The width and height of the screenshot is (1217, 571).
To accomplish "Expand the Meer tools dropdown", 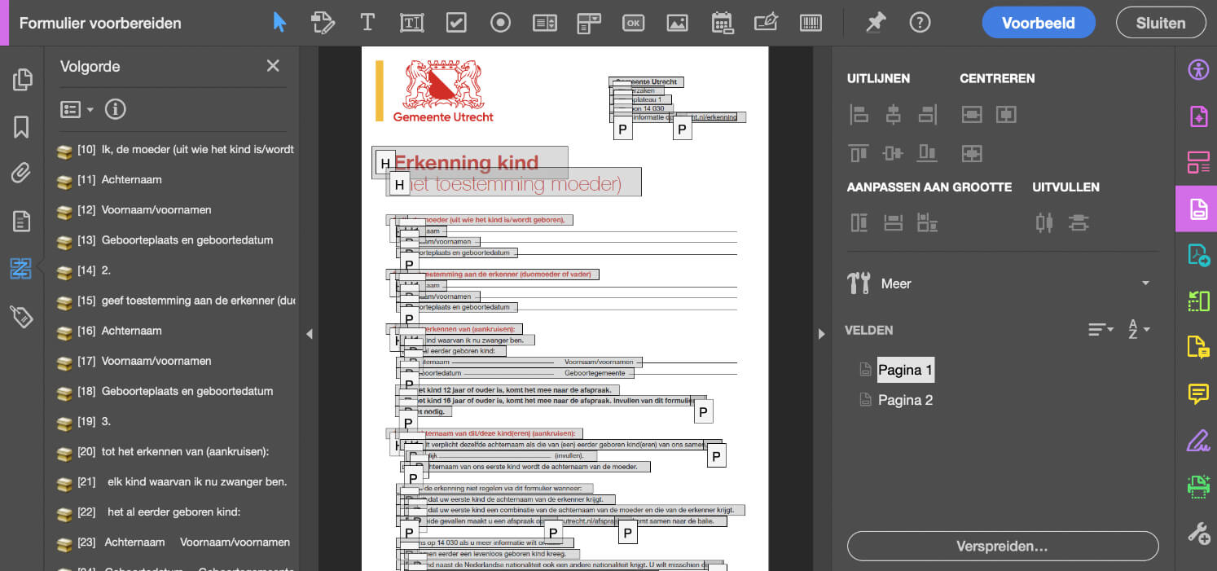I will (1145, 283).
